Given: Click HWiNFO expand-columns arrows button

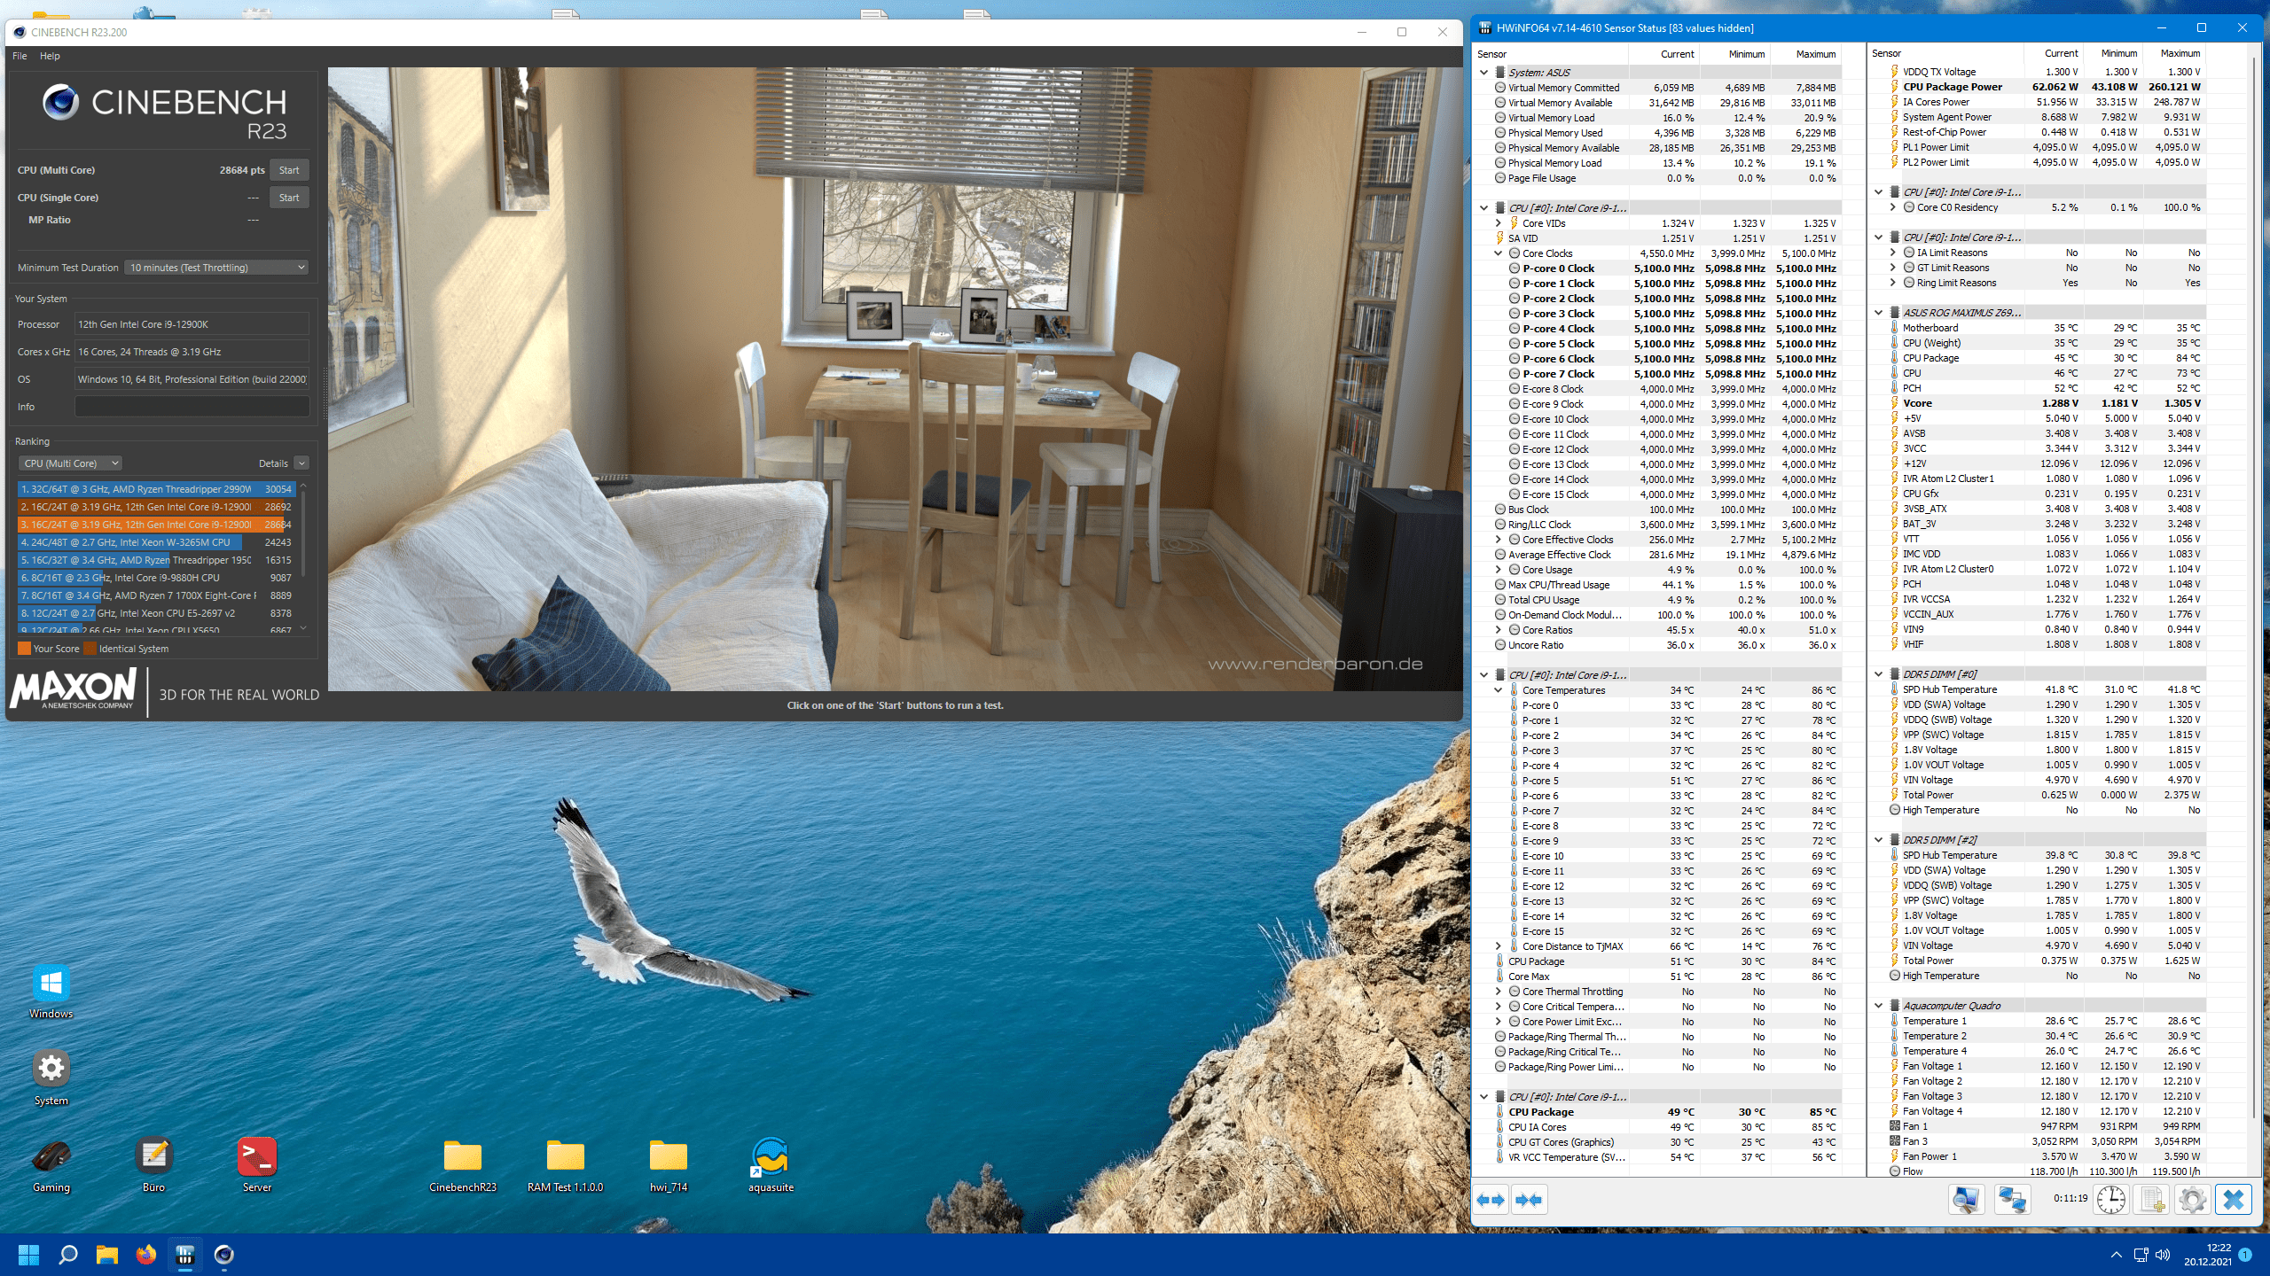Looking at the screenshot, I should coord(1491,1200).
